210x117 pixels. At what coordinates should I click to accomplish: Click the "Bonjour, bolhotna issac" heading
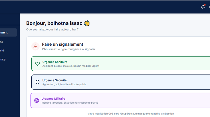tap(54, 23)
